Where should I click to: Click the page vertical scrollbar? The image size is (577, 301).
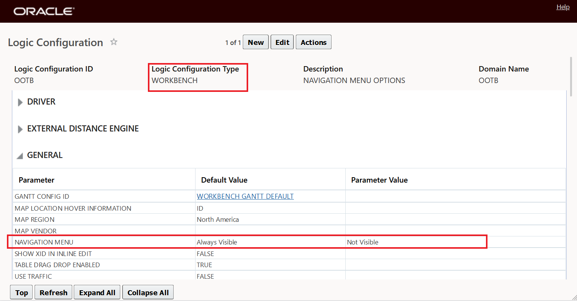572,77
